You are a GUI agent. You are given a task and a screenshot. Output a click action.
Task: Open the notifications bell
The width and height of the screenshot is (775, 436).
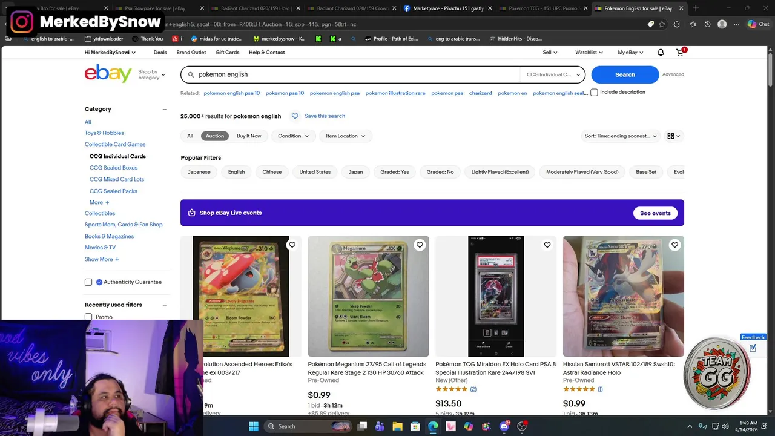pos(661,53)
